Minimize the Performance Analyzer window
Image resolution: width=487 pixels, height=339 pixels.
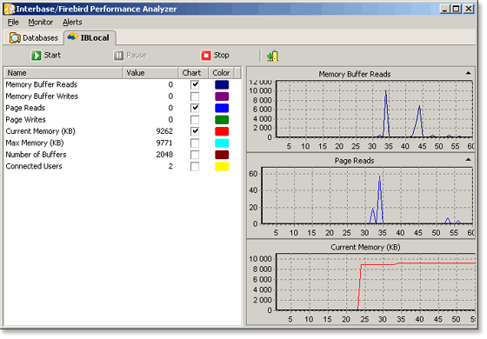(444, 9)
